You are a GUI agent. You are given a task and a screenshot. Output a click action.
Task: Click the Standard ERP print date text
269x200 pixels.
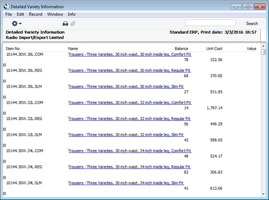click(x=213, y=32)
